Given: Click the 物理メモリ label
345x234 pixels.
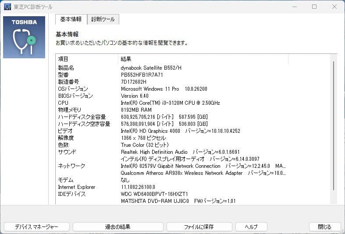Looking at the screenshot, I should [70, 110].
